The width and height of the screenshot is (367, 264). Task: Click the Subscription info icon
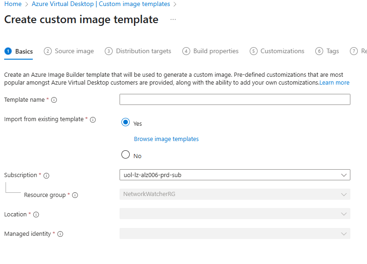[46, 176]
